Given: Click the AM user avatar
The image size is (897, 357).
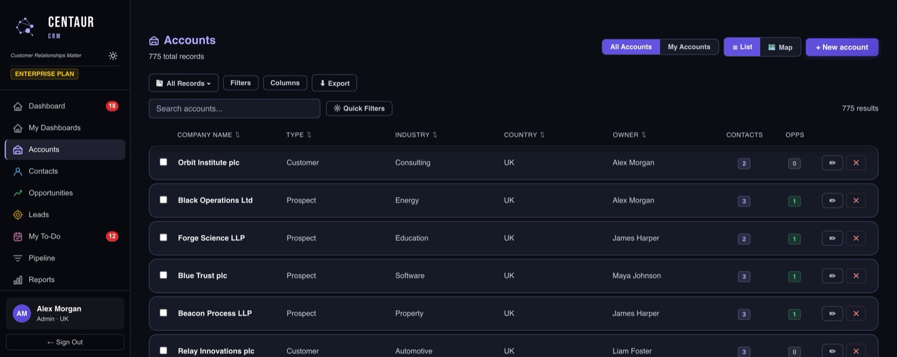Looking at the screenshot, I should [22, 314].
